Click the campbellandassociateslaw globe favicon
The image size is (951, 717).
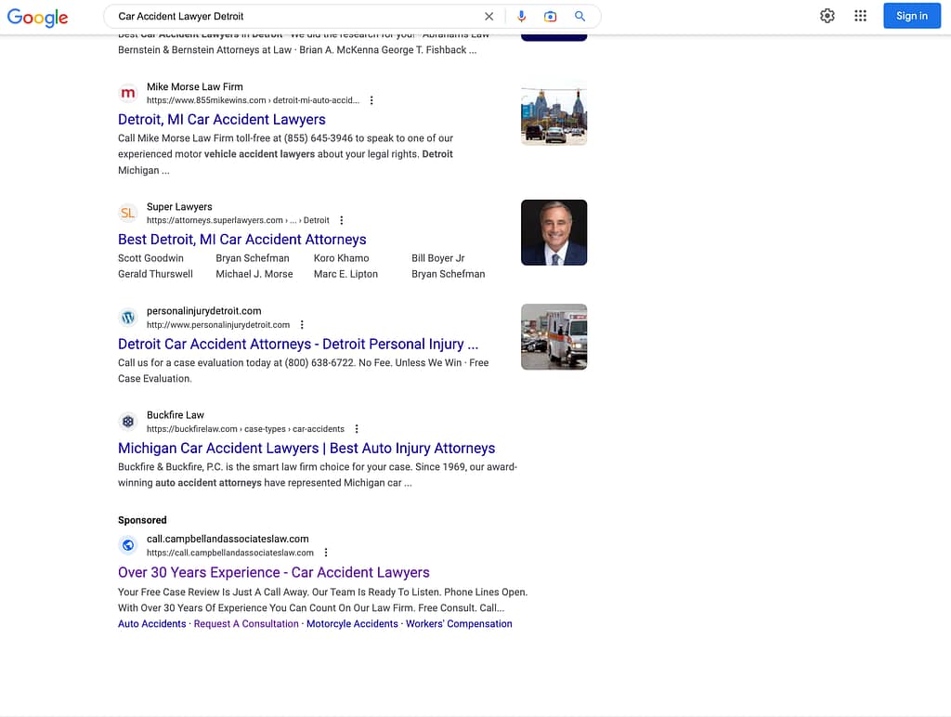128,545
